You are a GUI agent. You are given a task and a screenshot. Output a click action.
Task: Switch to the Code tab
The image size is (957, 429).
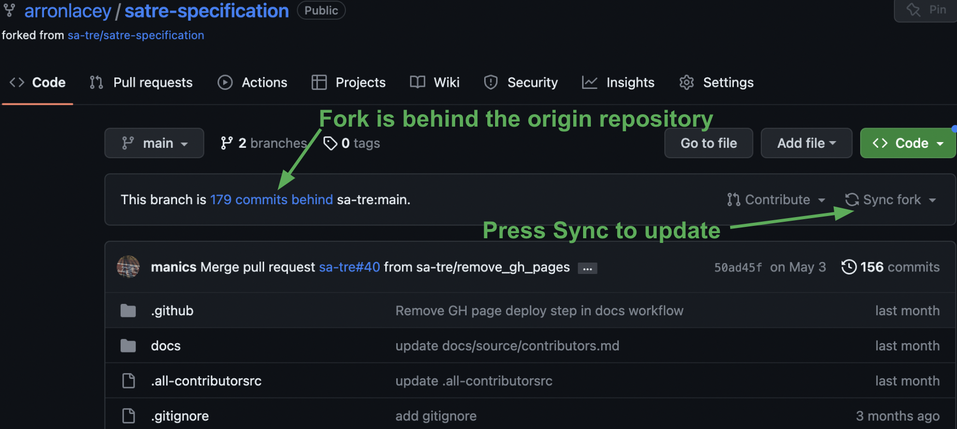(37, 83)
